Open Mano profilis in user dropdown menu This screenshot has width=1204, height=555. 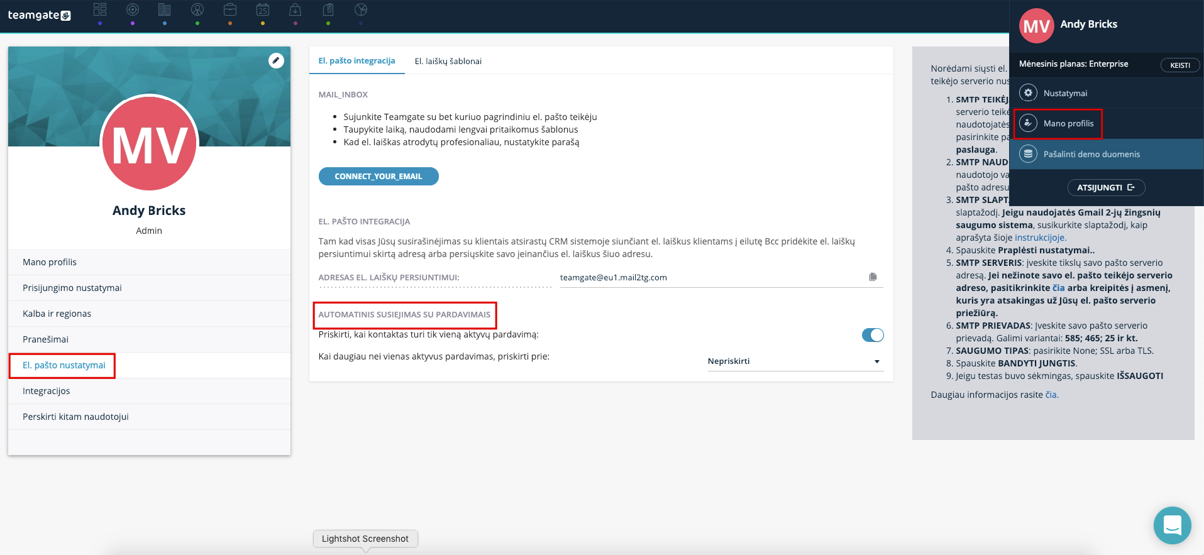(x=1106, y=123)
